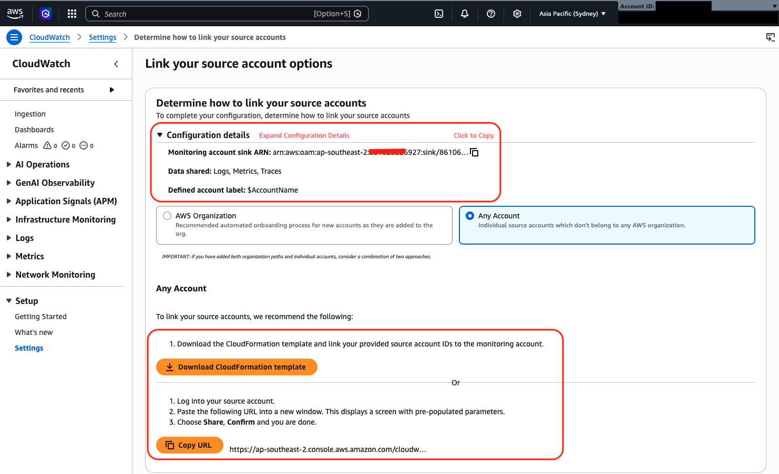Click the in-alarm triangle count icon

[47, 145]
